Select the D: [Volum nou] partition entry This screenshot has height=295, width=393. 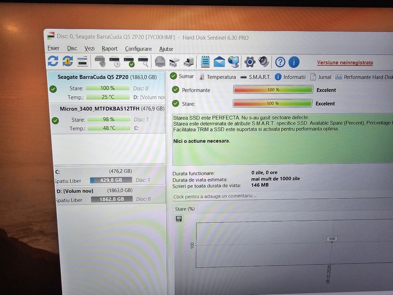[x=110, y=195]
